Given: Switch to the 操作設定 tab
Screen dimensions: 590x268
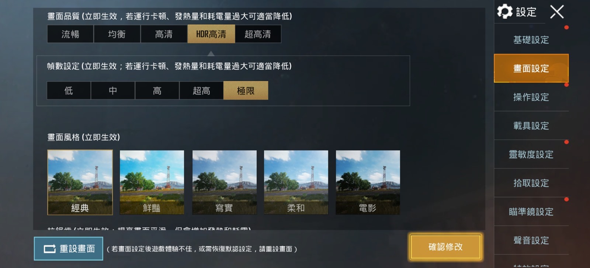Looking at the screenshot, I should [x=531, y=97].
